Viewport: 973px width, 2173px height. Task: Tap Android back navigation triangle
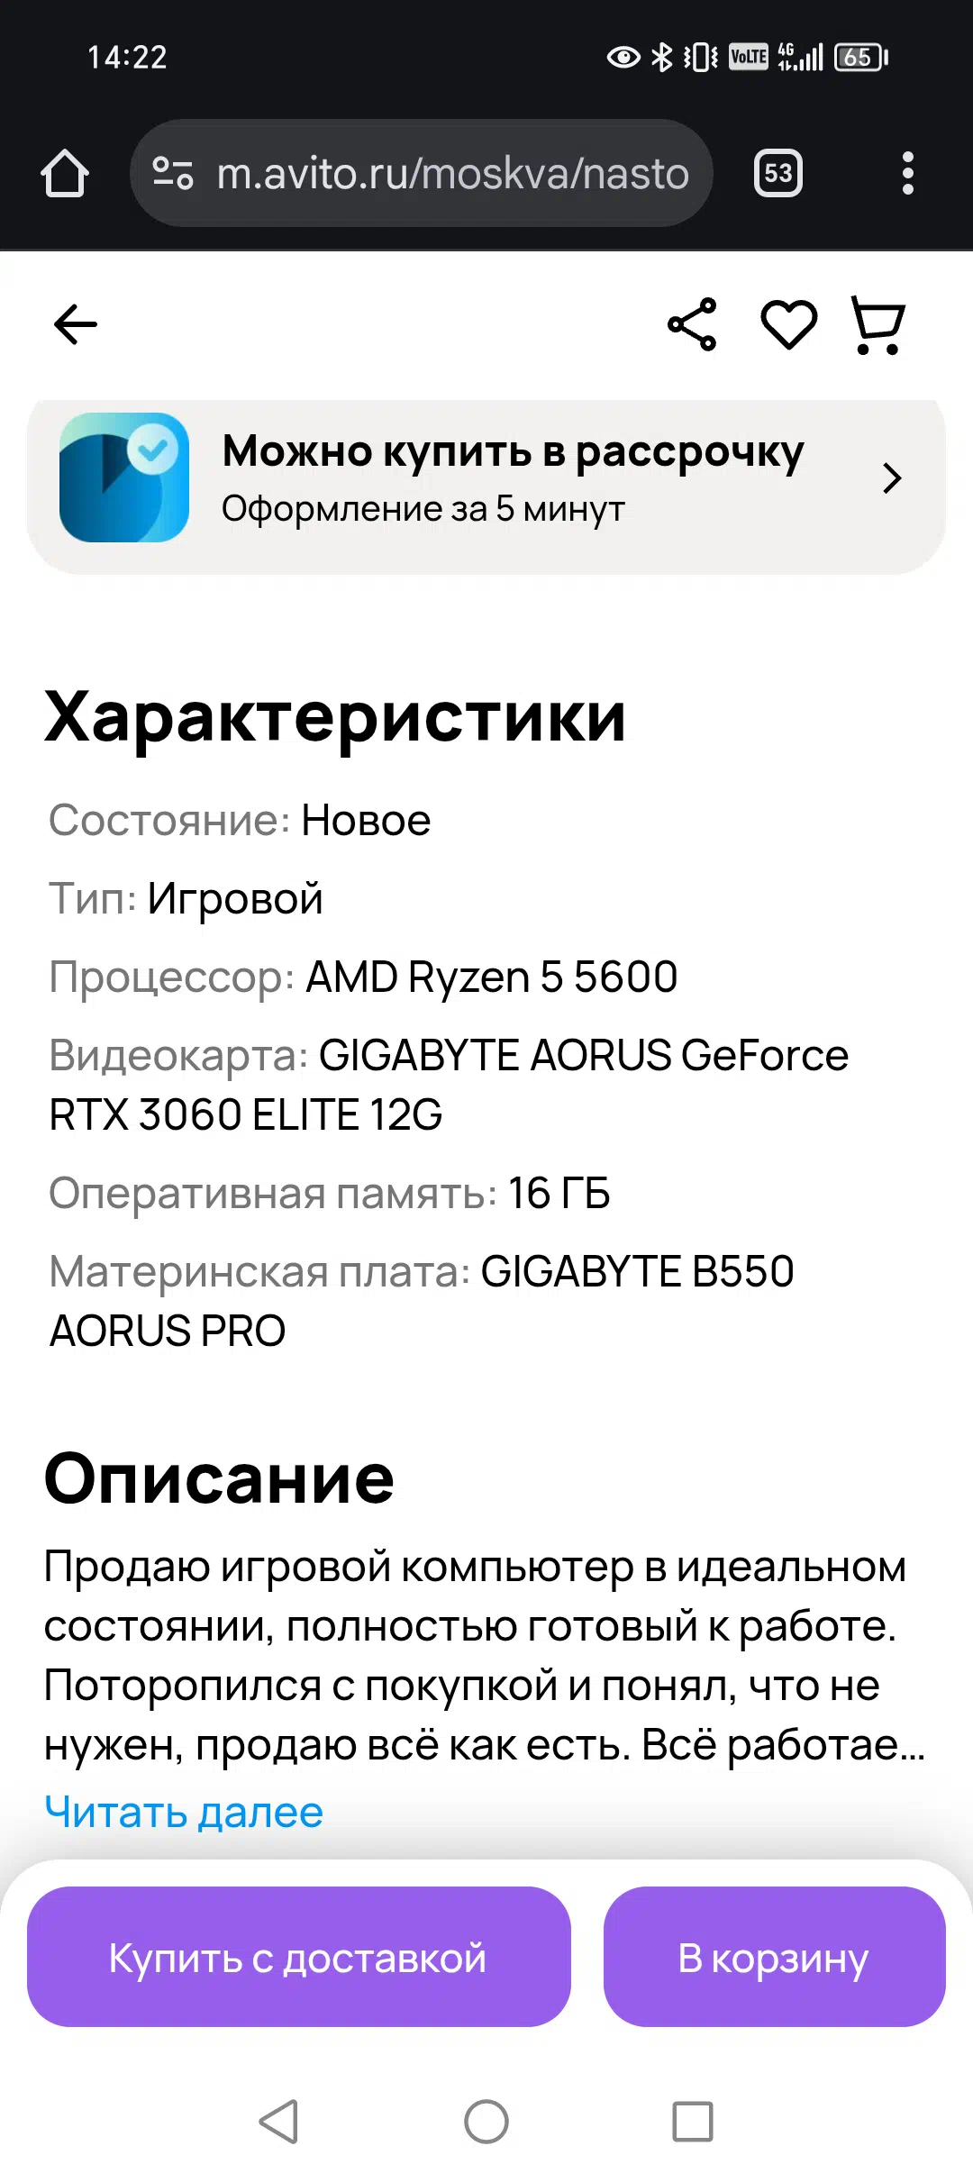[x=279, y=2121]
